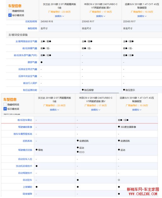Open the 自动驾驶技术 parameter link
Image resolution: width=162 pixels, height=198 pixels.
click(x=25, y=173)
